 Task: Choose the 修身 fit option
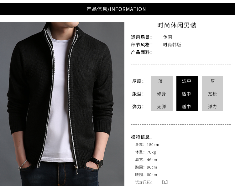point(161,94)
